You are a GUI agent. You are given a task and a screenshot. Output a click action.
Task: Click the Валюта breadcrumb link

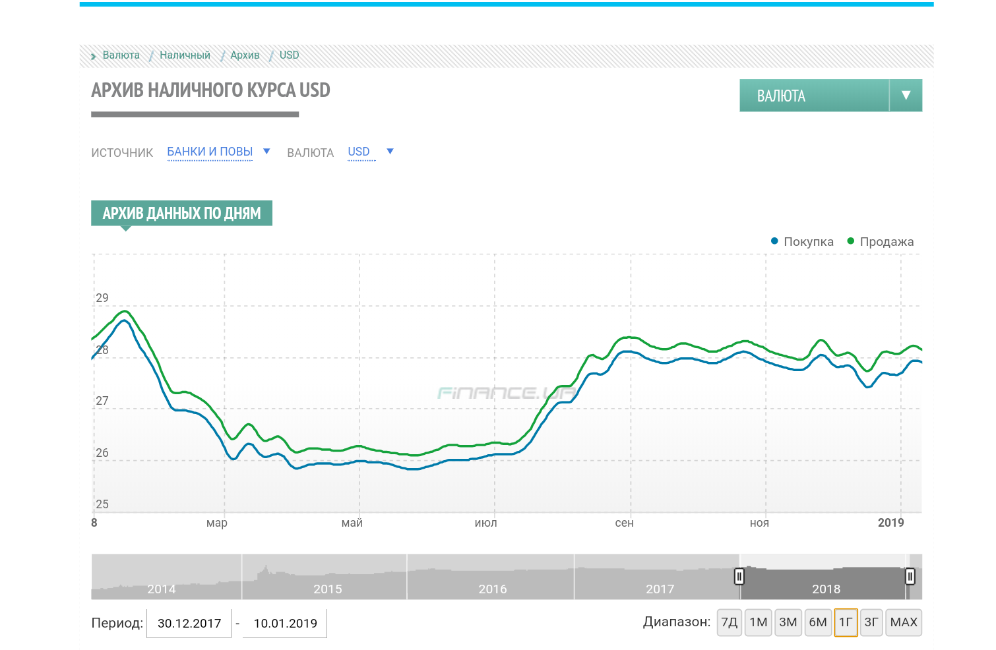pos(121,55)
